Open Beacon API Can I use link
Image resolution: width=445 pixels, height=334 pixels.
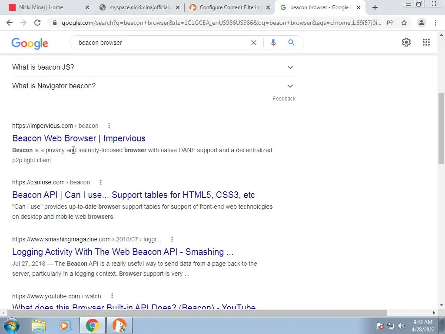pyautogui.click(x=133, y=195)
